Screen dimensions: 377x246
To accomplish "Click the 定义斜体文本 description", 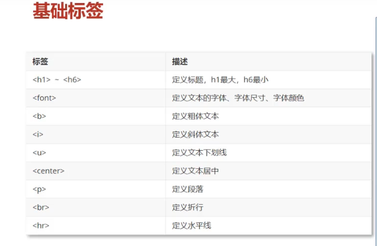I will [195, 134].
